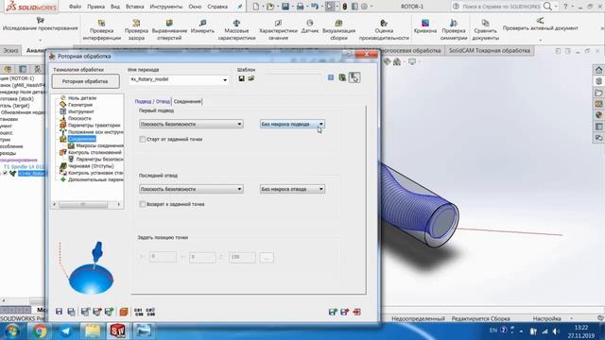
Task: Click Save and Calculate green-arrow icon bottom right
Action: pyautogui.click(x=333, y=312)
